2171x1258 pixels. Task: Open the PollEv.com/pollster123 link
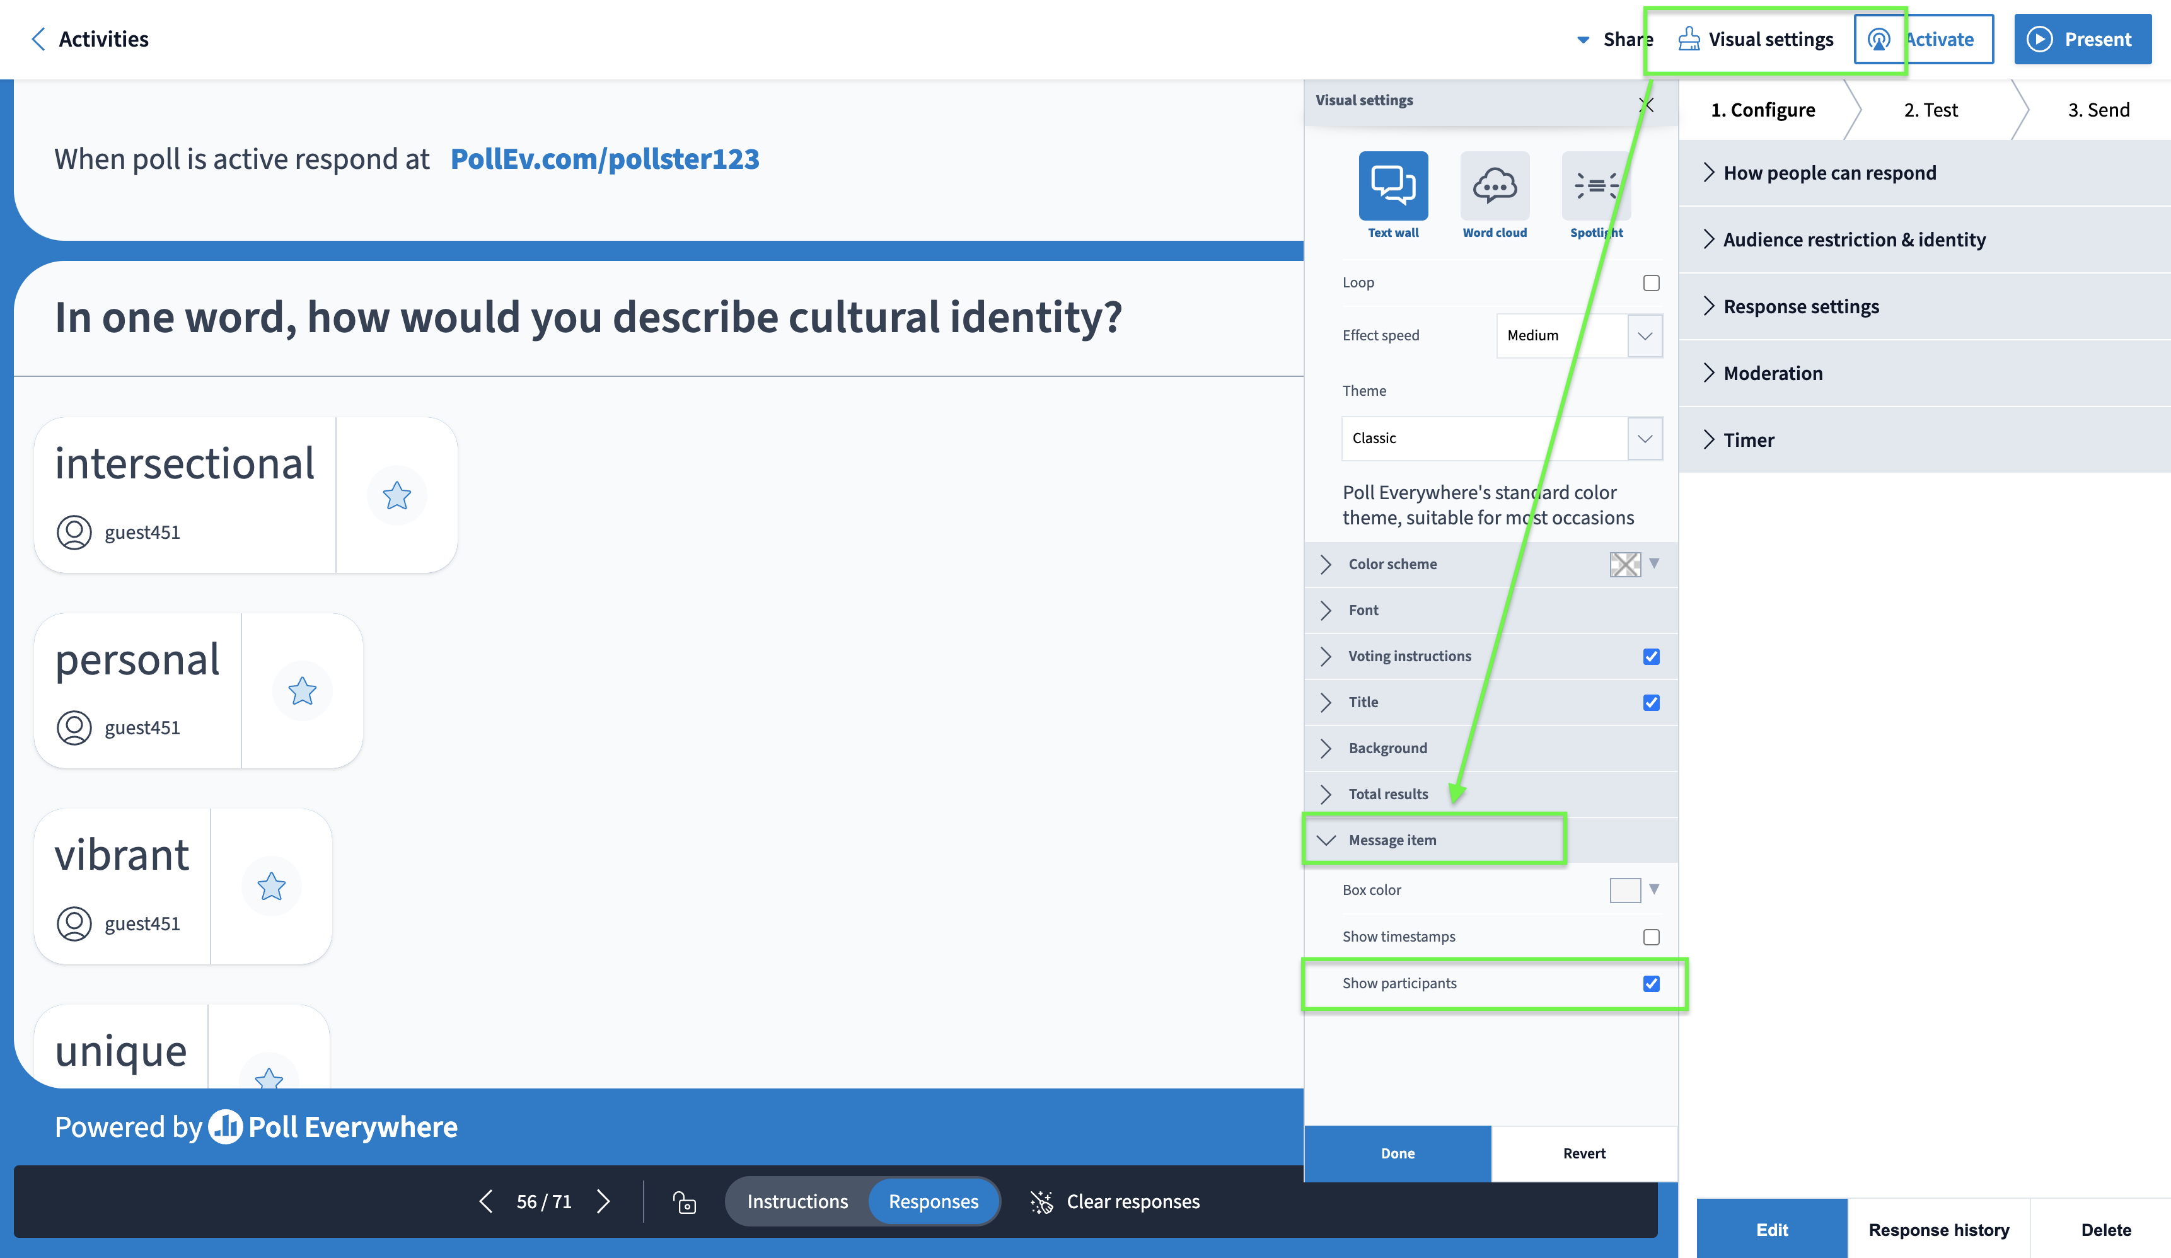click(x=604, y=159)
